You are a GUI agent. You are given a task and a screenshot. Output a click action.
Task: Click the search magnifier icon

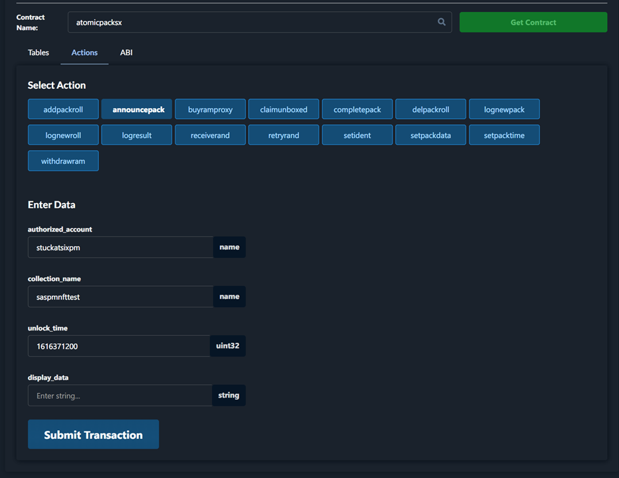[442, 22]
